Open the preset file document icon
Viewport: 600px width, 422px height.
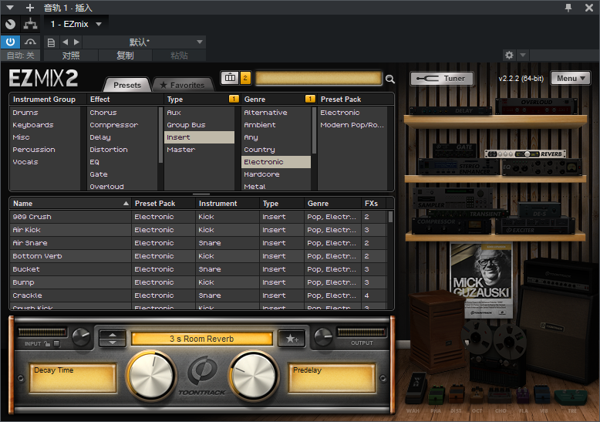tap(51, 42)
